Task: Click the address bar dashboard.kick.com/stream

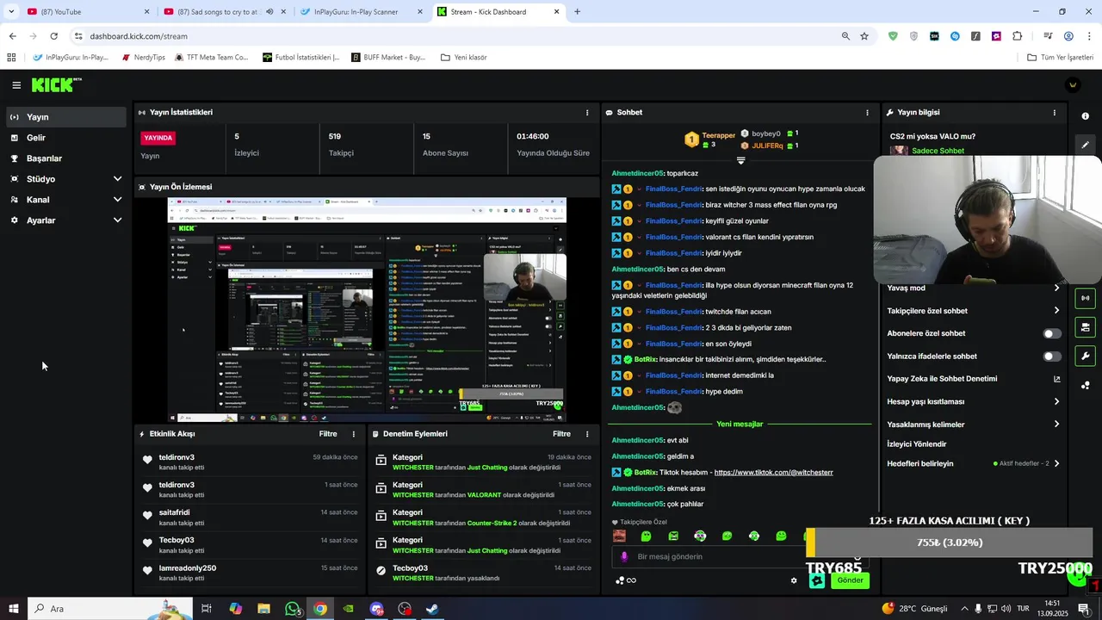Action: click(x=139, y=36)
